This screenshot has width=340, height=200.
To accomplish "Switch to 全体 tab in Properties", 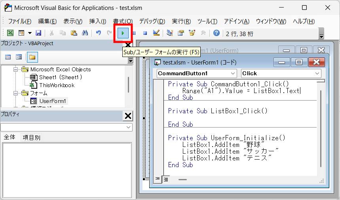I will (9, 137).
